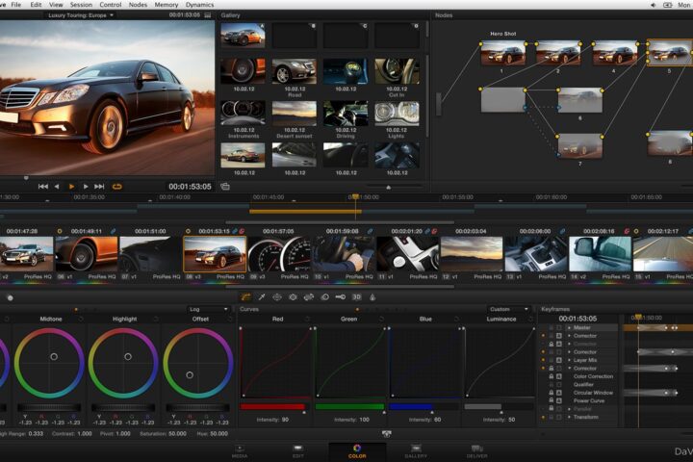693x462 pixels.
Task: Skip to first frame button
Action: point(43,187)
